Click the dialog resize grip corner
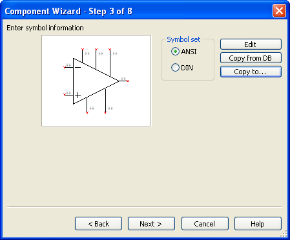The image size is (290, 240). [284, 234]
